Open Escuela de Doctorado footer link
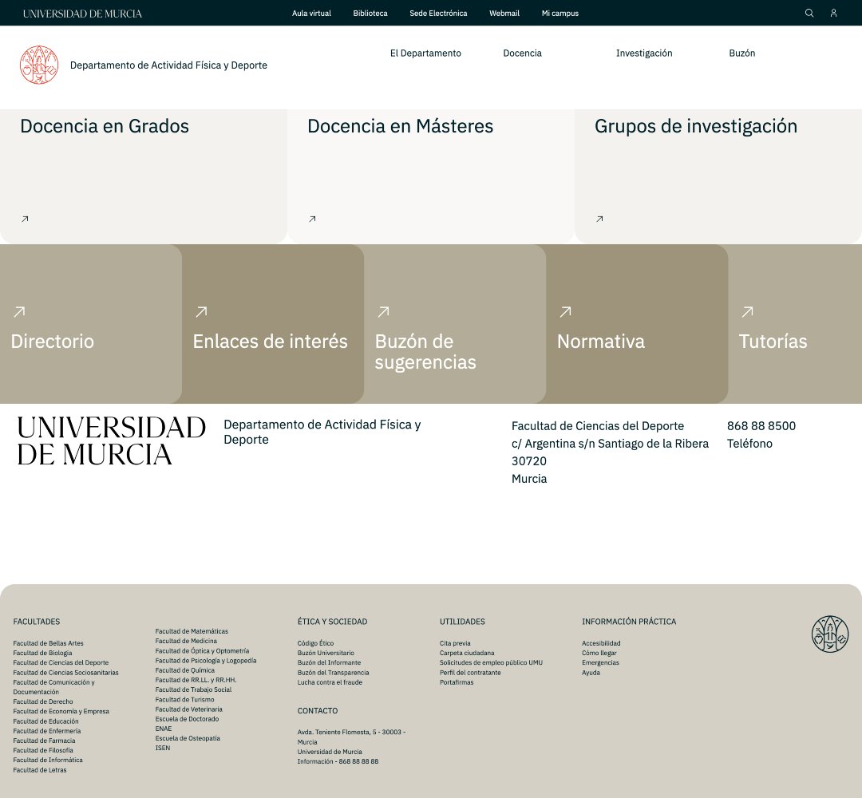 tap(187, 719)
